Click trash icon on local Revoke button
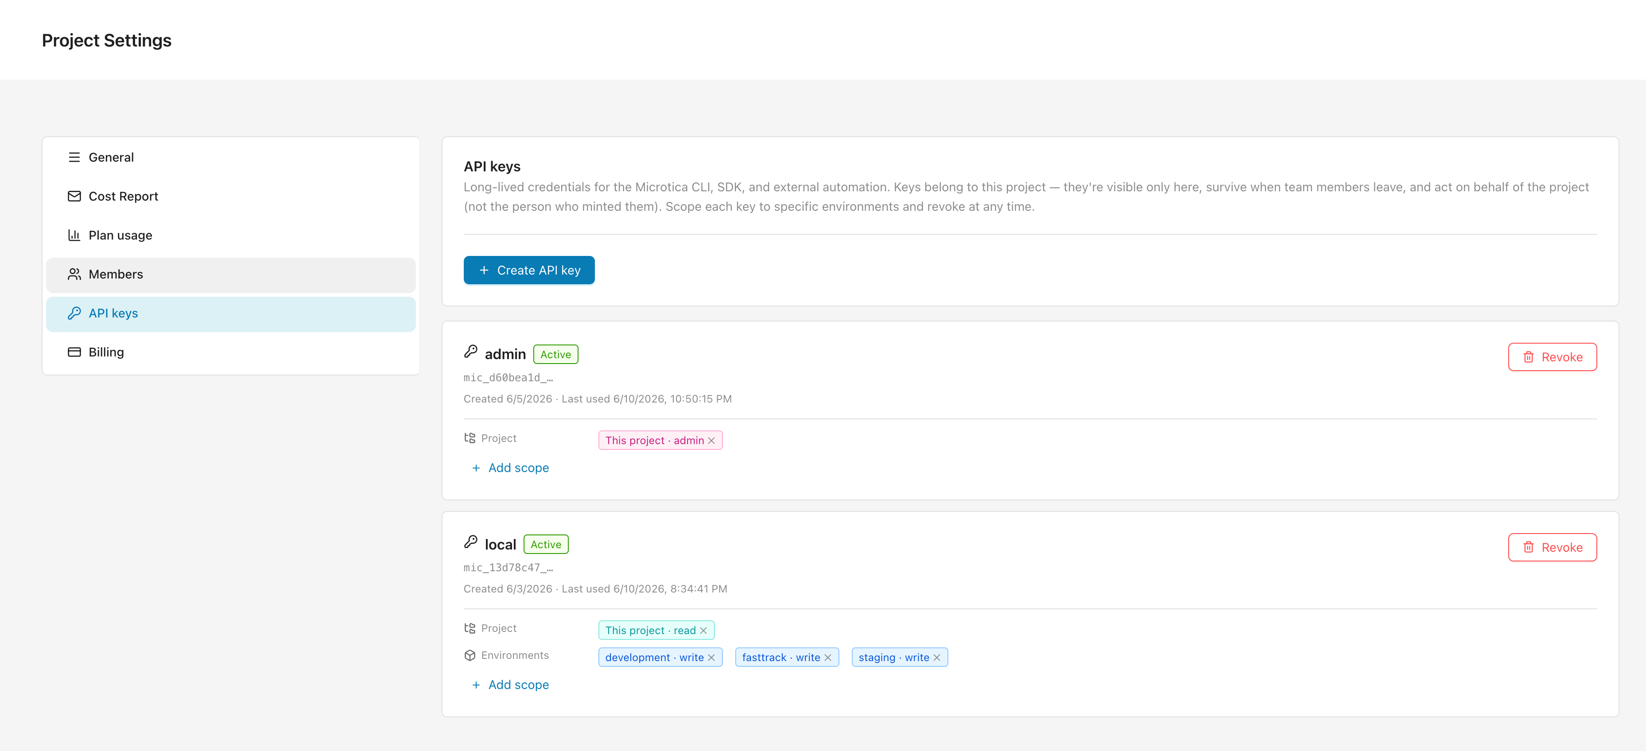The width and height of the screenshot is (1646, 751). (1528, 547)
